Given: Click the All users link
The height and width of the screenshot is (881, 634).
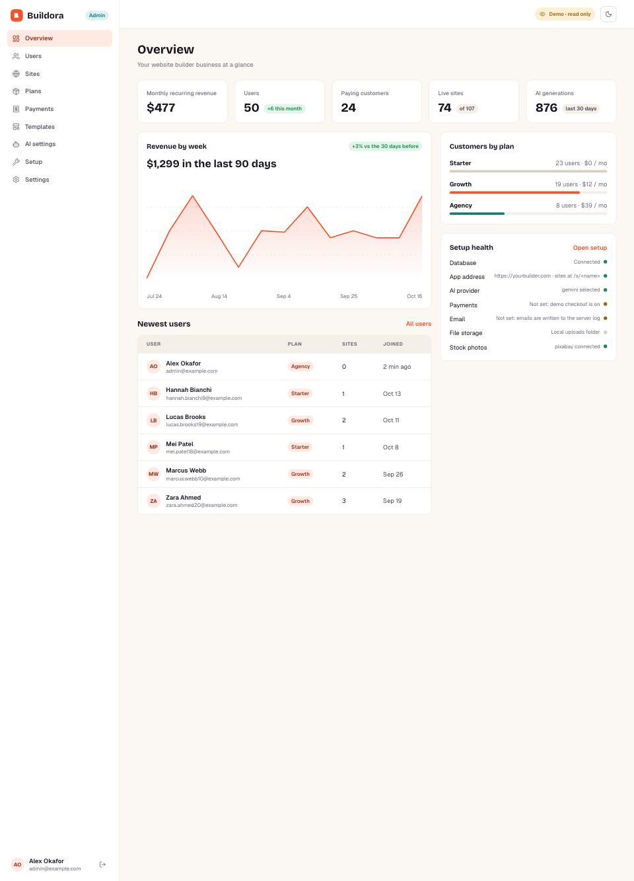Looking at the screenshot, I should [419, 324].
